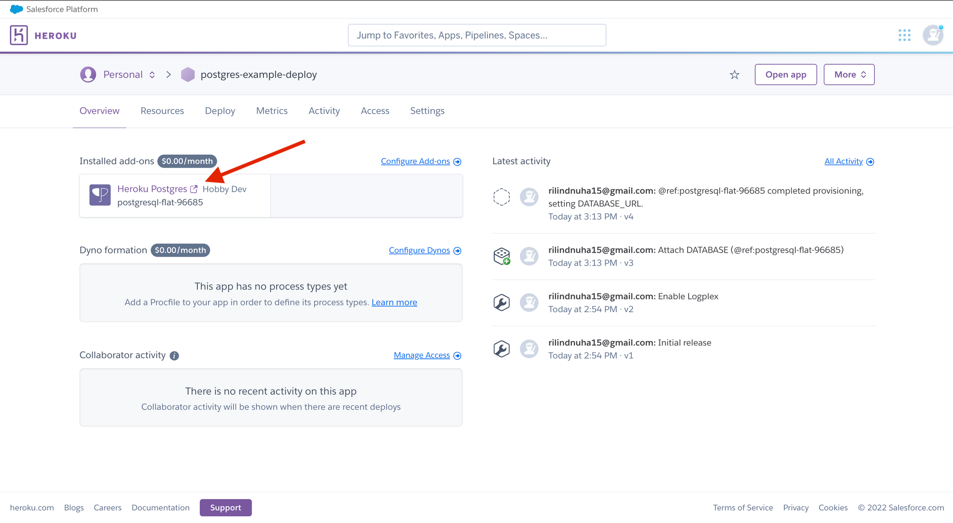Click the arrow icon next to Configure Dynos

pyautogui.click(x=457, y=251)
